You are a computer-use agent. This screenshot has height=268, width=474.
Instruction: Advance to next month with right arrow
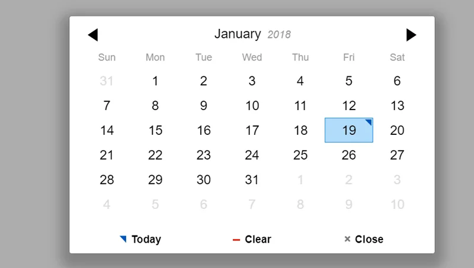click(x=411, y=35)
